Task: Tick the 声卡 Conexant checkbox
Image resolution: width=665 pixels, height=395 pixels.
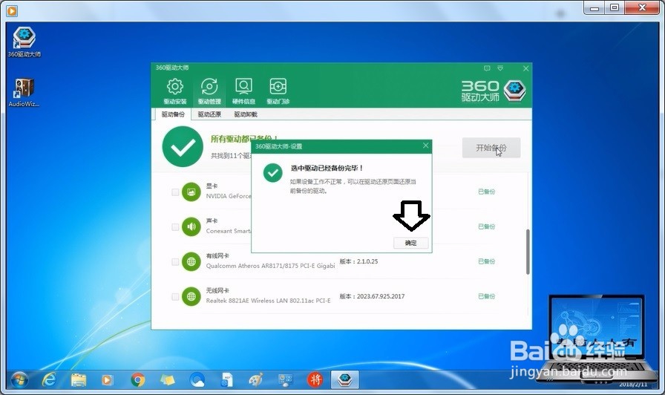Action: (x=175, y=227)
